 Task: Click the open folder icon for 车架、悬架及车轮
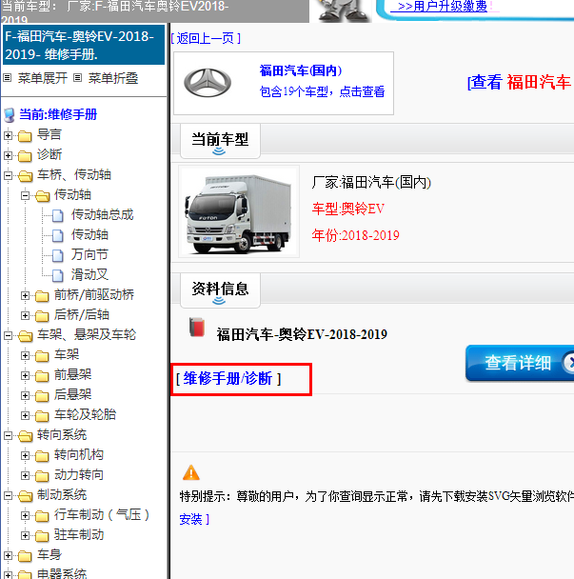click(x=25, y=335)
